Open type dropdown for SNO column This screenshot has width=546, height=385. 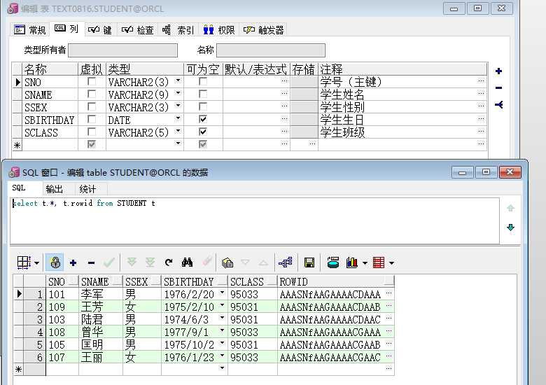[x=178, y=80]
